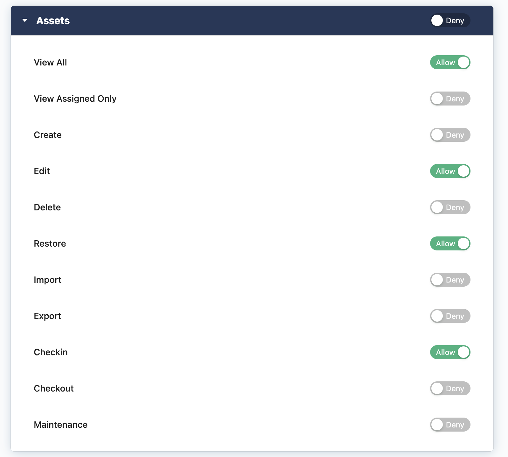Viewport: 508px width, 457px height.
Task: Switch off the Restore permission
Action: [450, 244]
